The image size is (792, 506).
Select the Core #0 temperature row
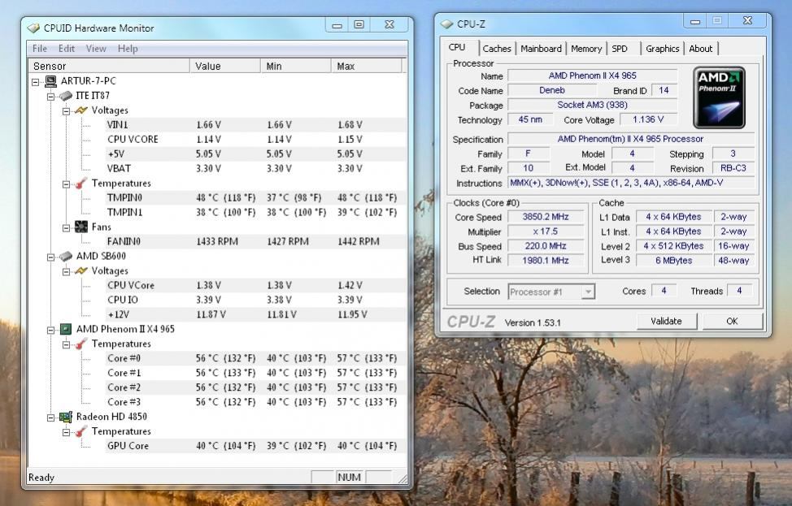(x=255, y=358)
